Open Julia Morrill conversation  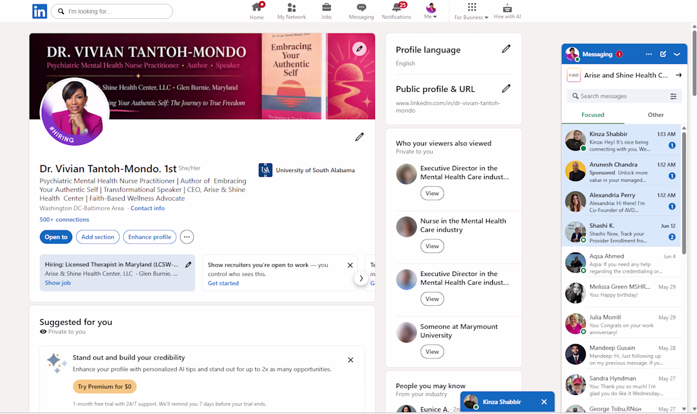[621, 324]
